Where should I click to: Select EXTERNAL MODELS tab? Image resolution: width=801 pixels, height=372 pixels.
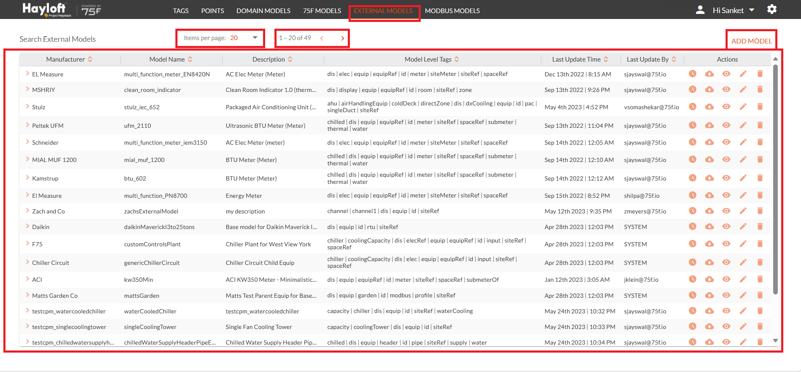[x=383, y=11]
